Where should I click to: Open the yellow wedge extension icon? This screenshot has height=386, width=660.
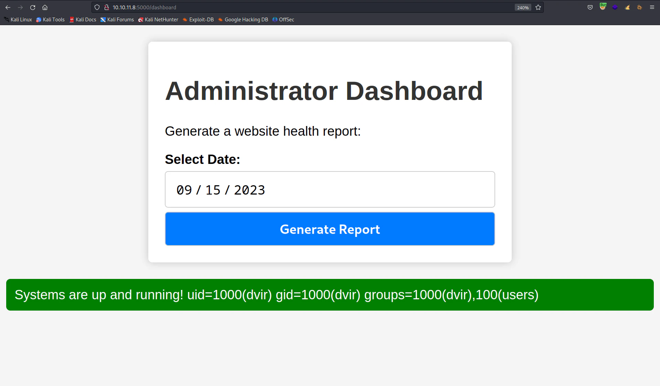pyautogui.click(x=627, y=7)
